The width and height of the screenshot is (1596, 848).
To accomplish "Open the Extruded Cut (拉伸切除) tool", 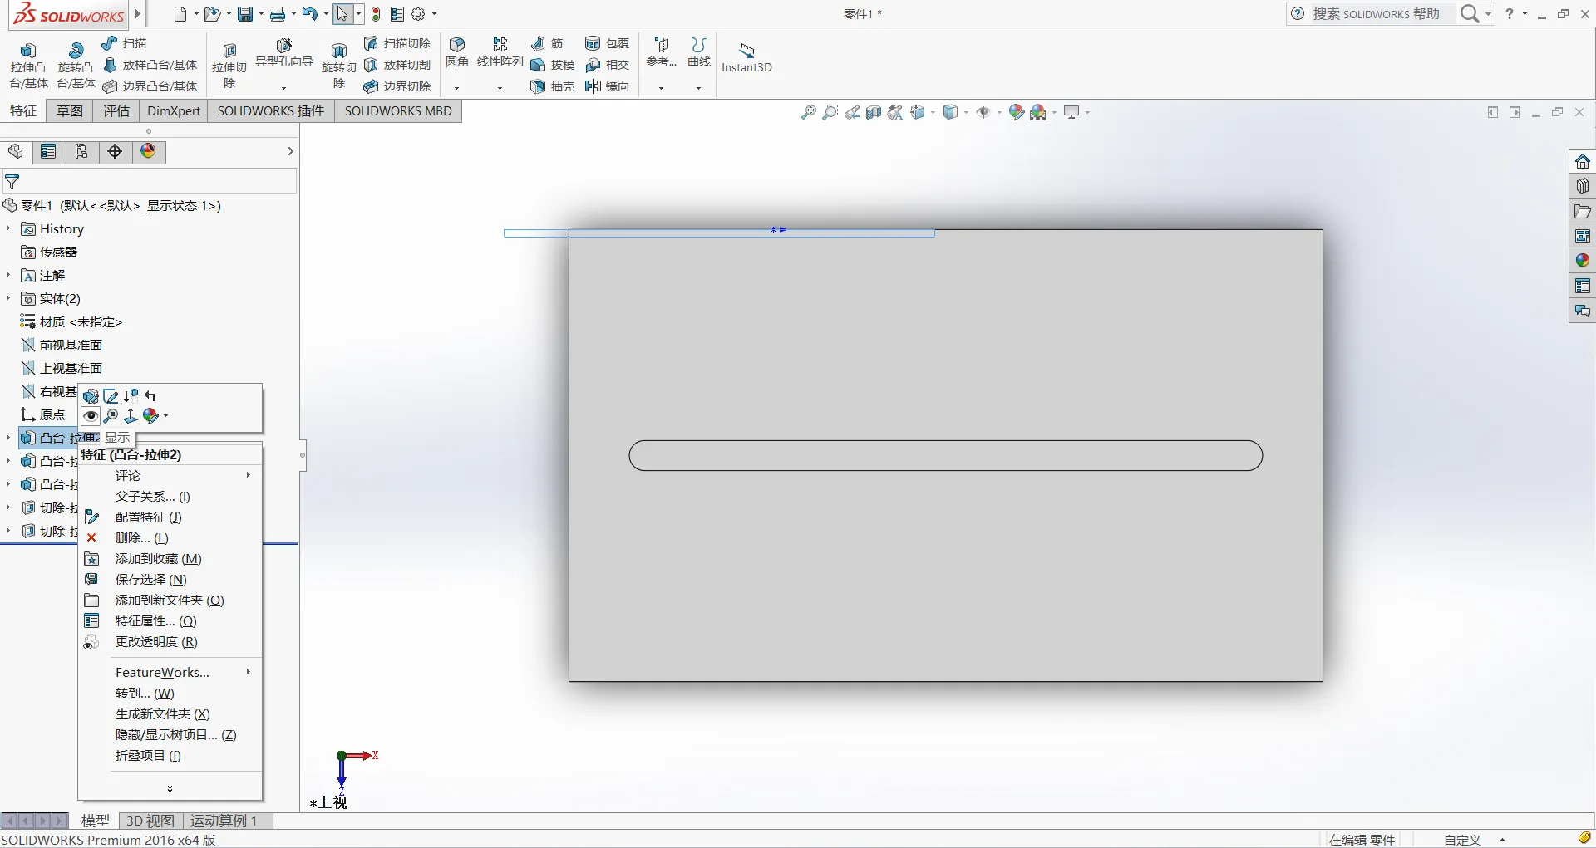I will click(x=229, y=65).
